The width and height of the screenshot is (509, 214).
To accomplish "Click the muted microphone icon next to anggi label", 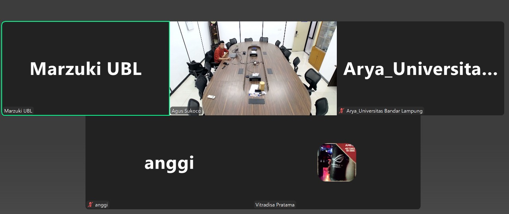I will point(90,205).
